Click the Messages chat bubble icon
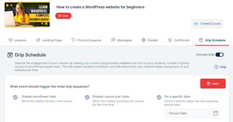 [113, 40]
